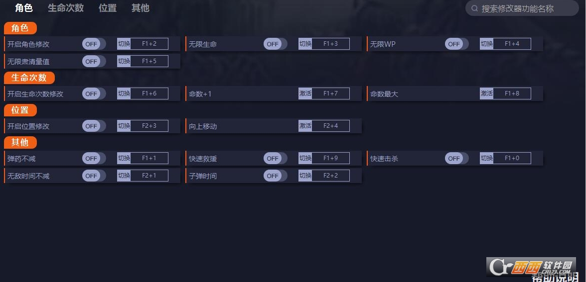Click the search magnifier icon
The height and width of the screenshot is (282, 586).
click(474, 8)
